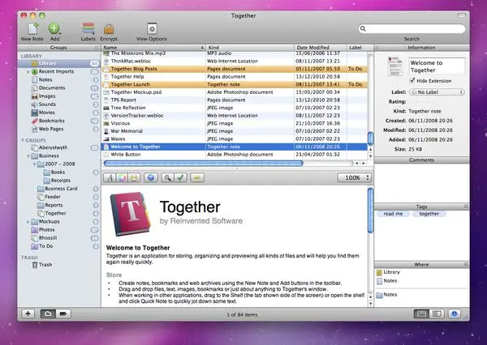The image size is (487, 345).
Task: Open the Where panel options menu
Action: [466, 264]
